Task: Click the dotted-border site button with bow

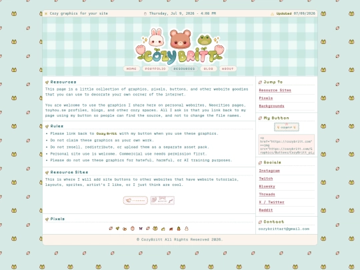Action: click(162, 200)
